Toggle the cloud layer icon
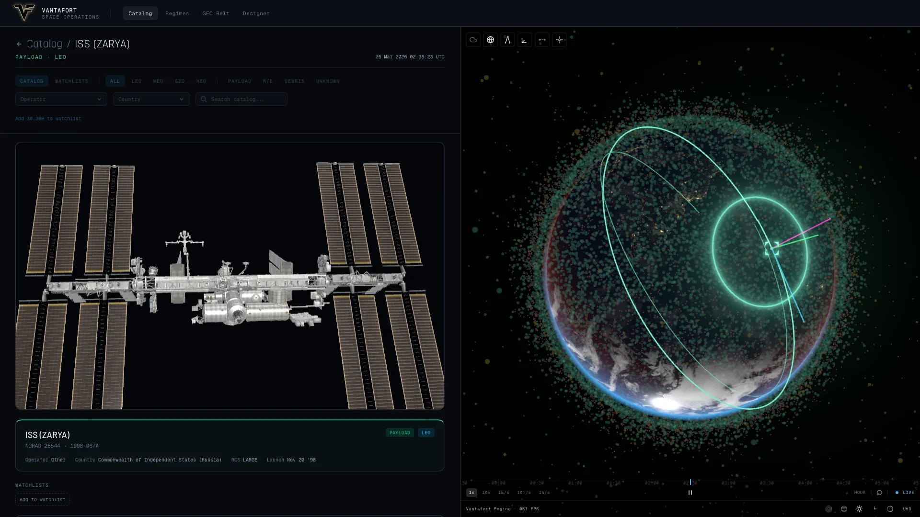Viewport: 920px width, 517px height. pos(473,40)
